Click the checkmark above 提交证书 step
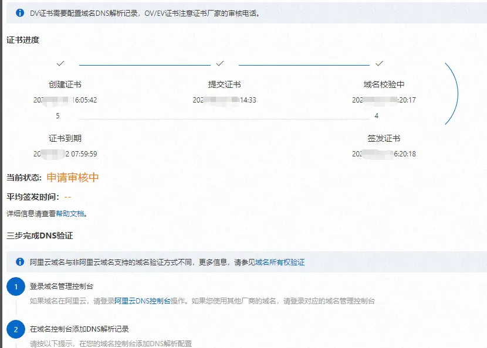Screen dimensions: 487x348 click(x=220, y=62)
